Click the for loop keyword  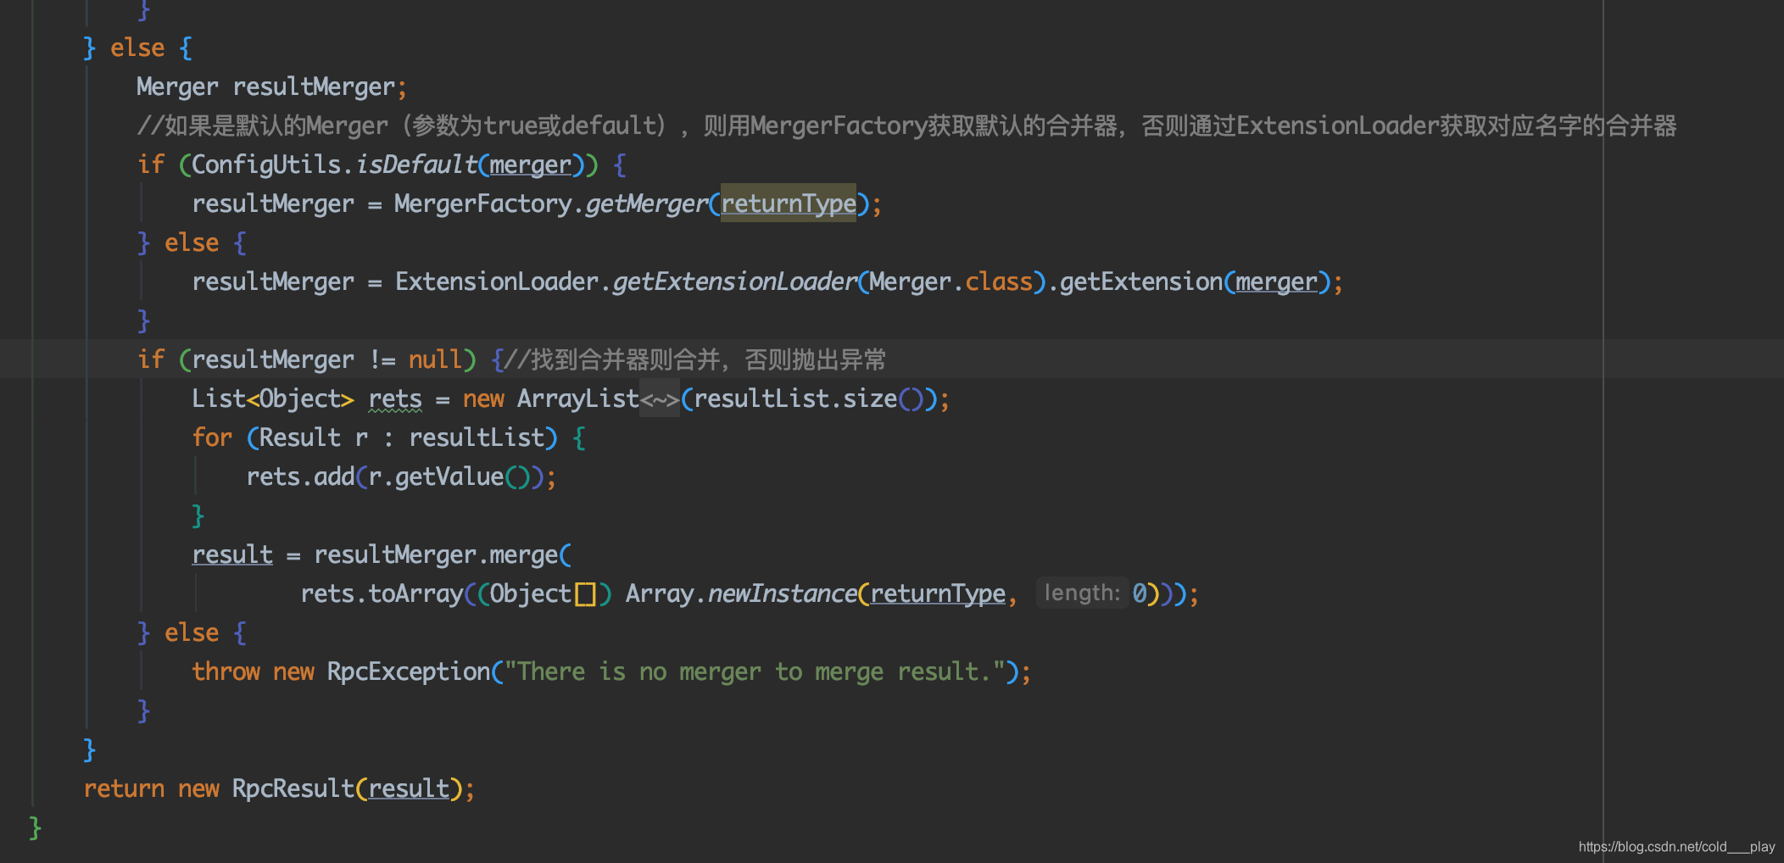pos(212,437)
